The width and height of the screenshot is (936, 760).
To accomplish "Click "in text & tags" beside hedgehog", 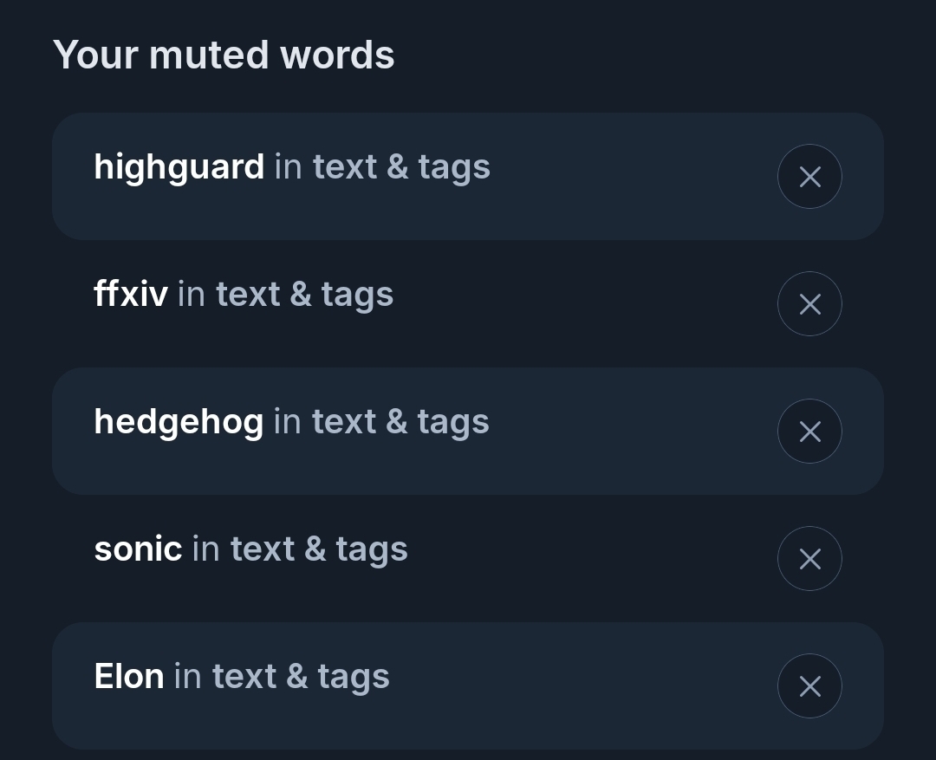I will [x=381, y=422].
